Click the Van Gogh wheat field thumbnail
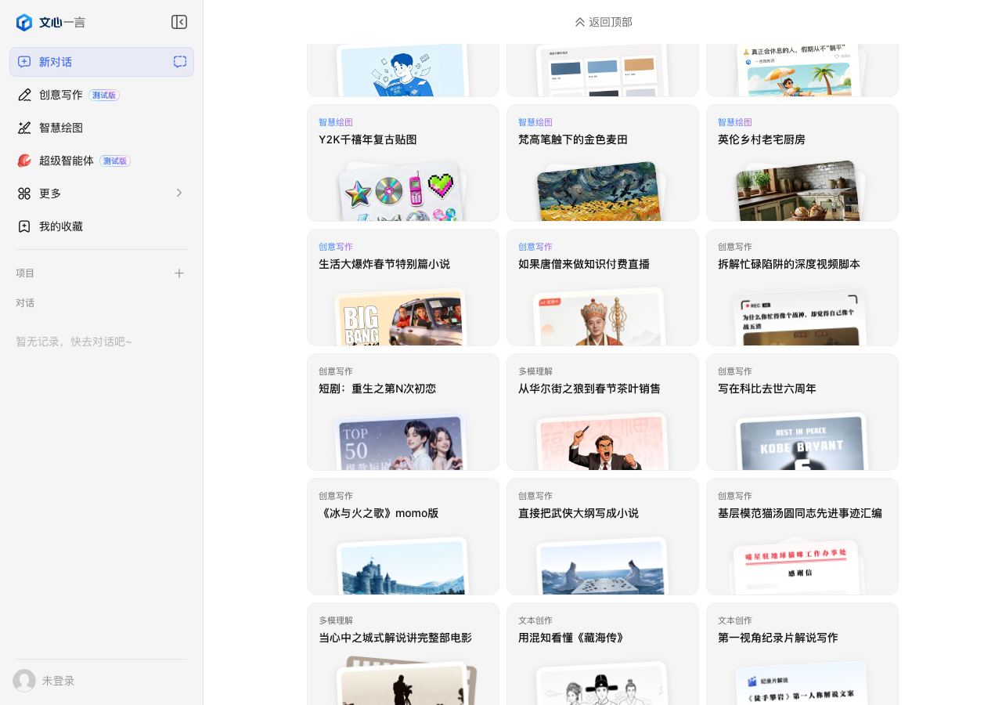The height and width of the screenshot is (705, 1002). (600, 192)
